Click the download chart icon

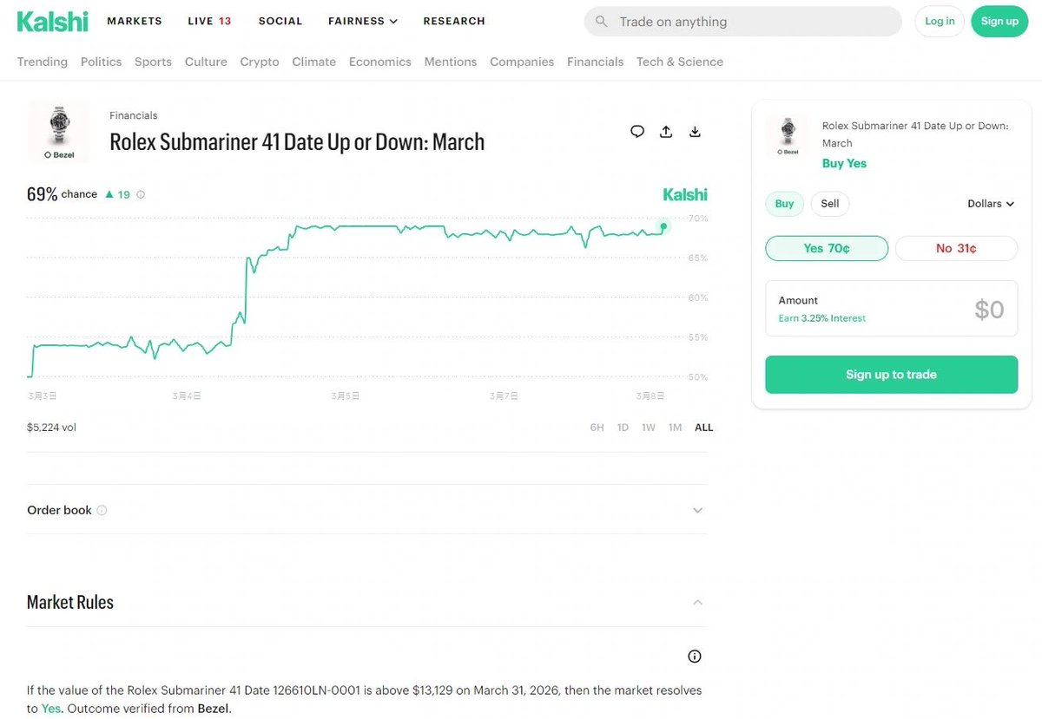point(695,132)
